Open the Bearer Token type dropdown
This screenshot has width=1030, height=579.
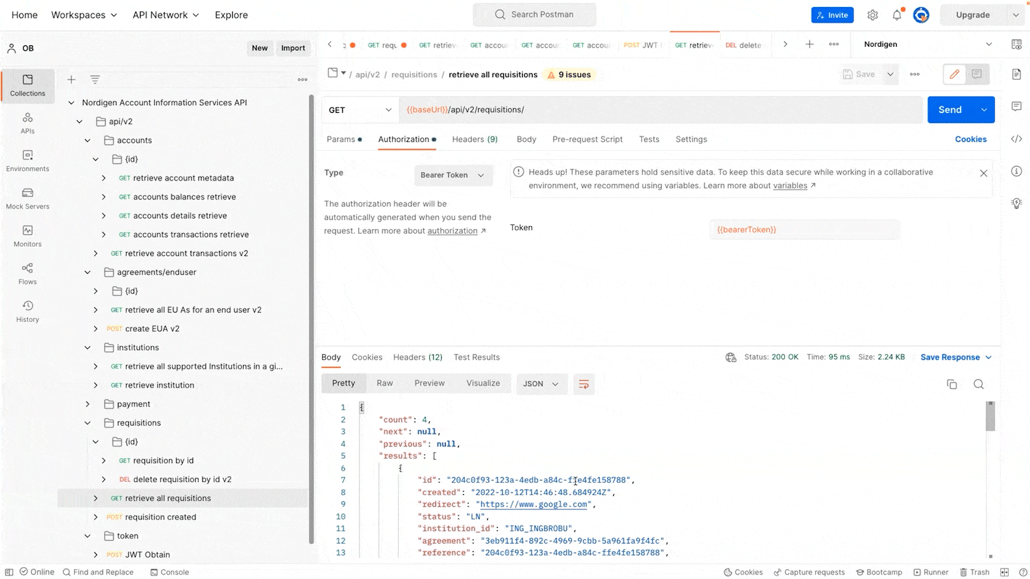click(x=453, y=175)
